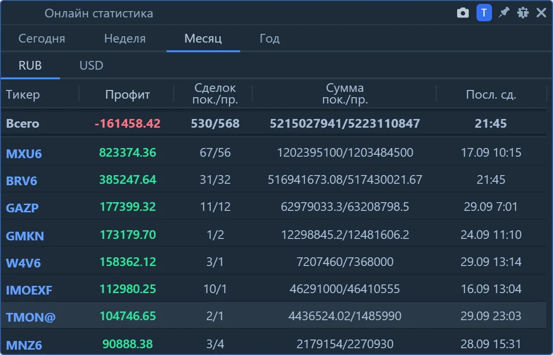Click last deal time 29.09 23:03

tap(491, 316)
